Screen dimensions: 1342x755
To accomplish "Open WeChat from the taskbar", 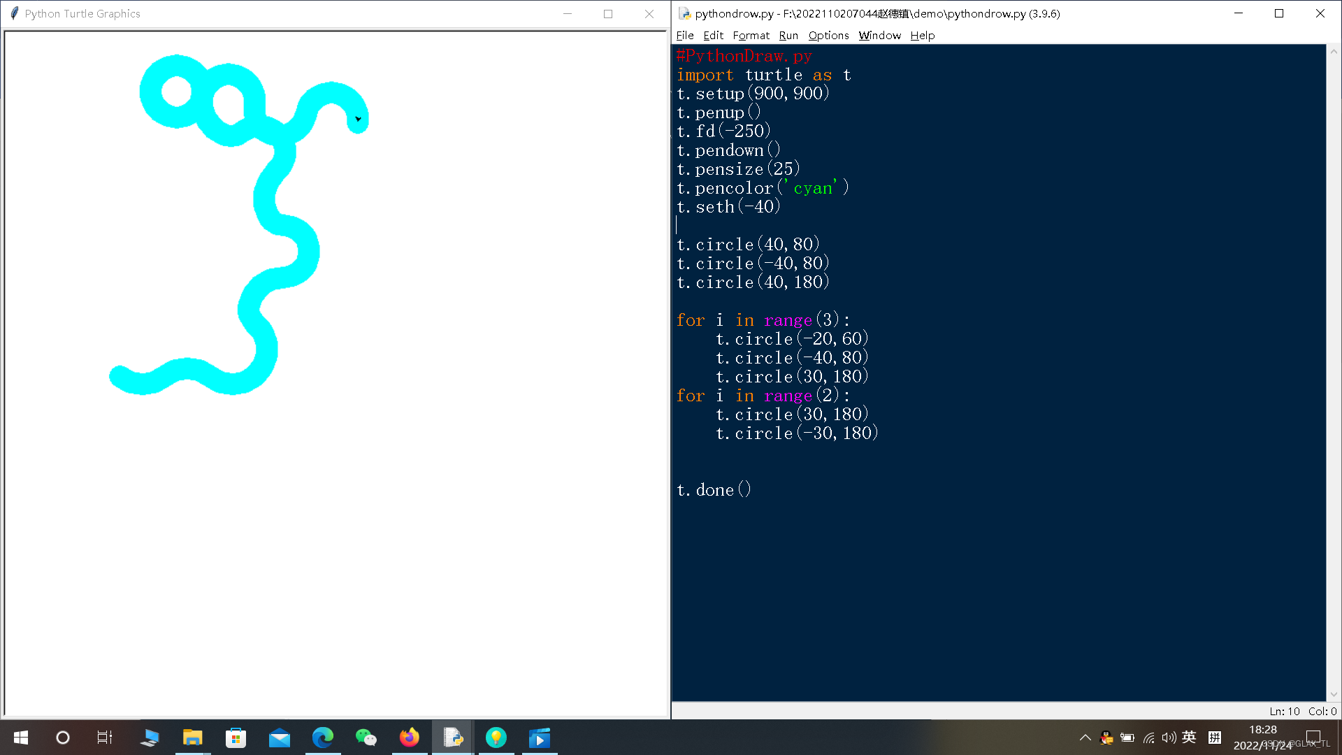I will point(366,738).
